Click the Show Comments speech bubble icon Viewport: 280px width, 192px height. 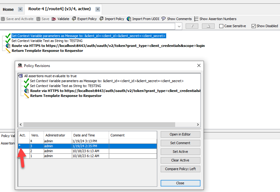164,19
